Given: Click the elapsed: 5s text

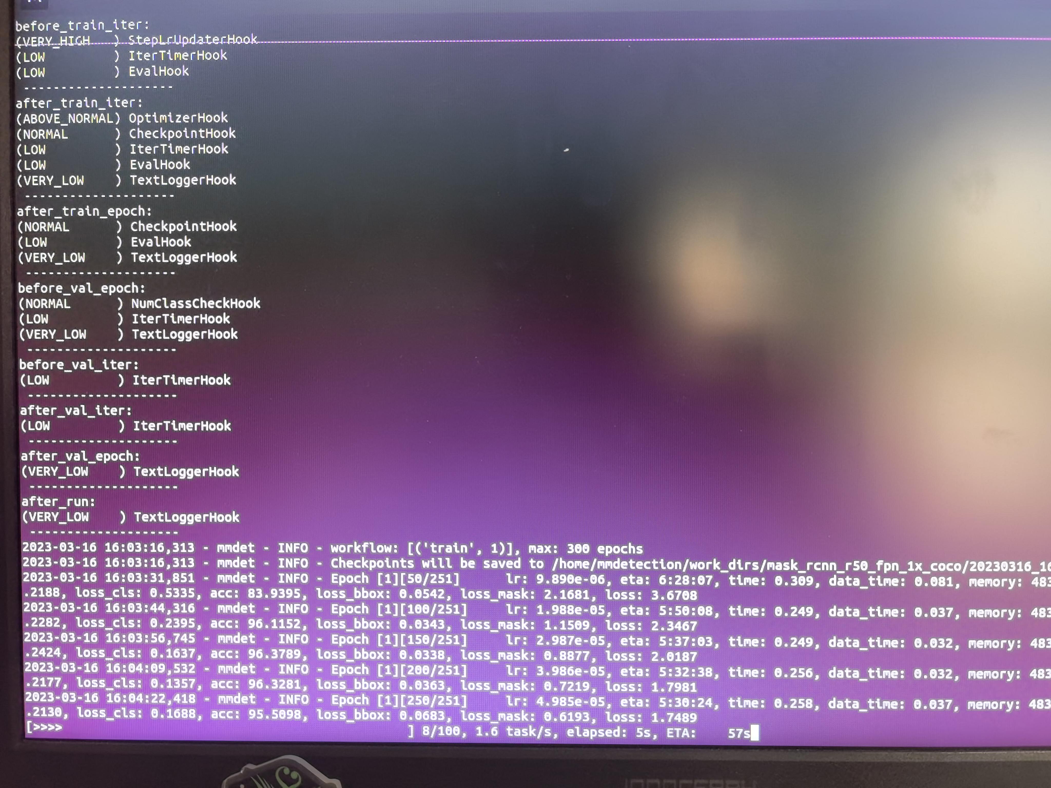Looking at the screenshot, I should [608, 732].
